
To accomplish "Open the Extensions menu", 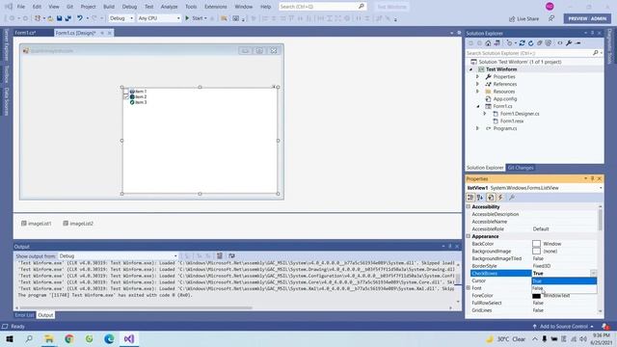I will point(216,7).
